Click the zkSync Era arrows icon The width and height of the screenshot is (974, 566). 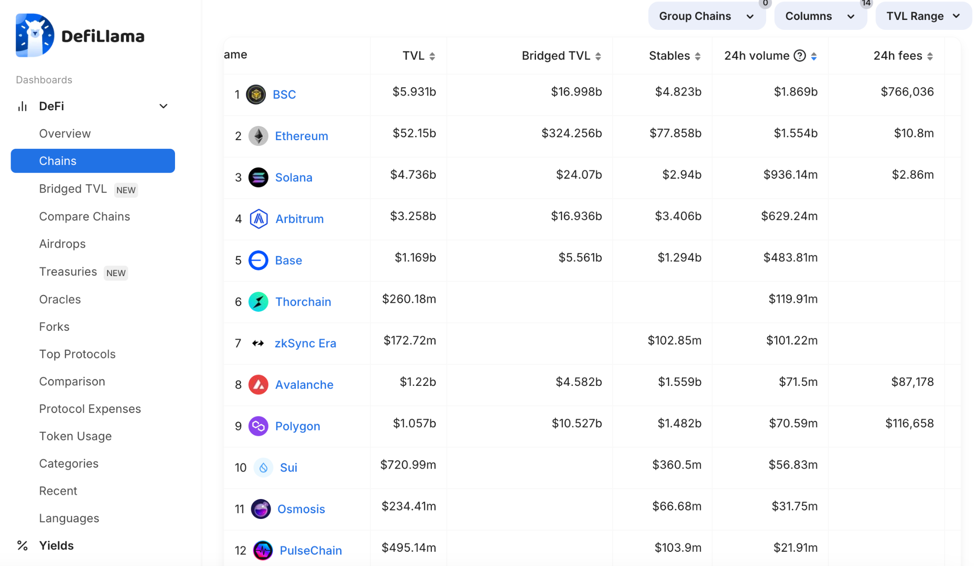(258, 343)
